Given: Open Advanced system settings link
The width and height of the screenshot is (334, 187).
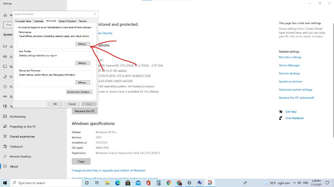Looking at the screenshot, I should 296,90.
